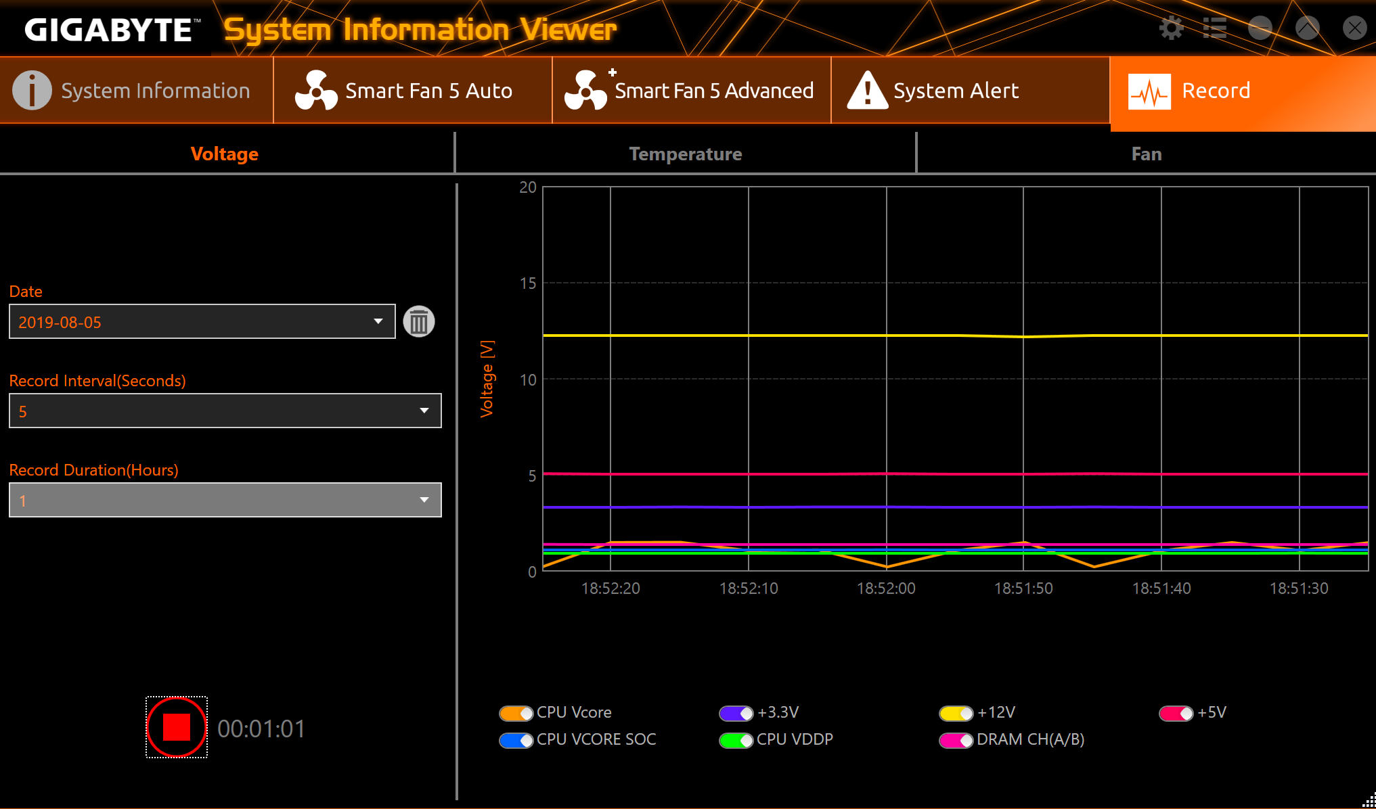1376x809 pixels.
Task: Open the System Alert tab
Action: pos(971,90)
